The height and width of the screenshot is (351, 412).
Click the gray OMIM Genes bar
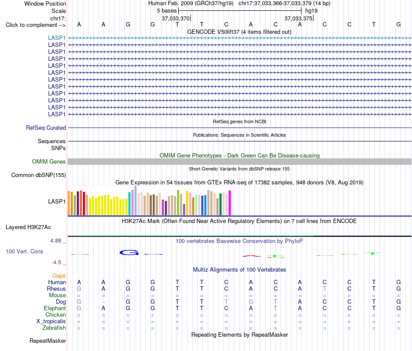point(239,162)
